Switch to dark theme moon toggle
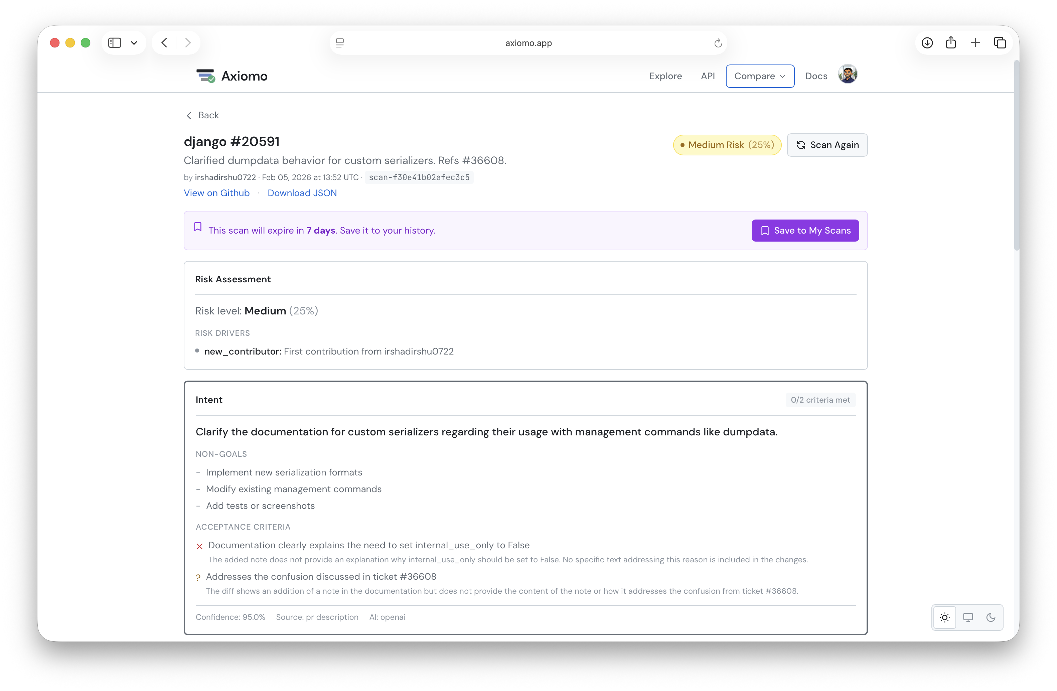1057x691 pixels. tap(991, 617)
